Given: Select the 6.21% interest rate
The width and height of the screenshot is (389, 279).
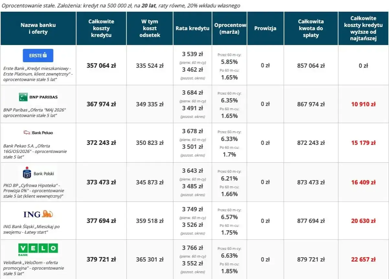Looking at the screenshot, I should click(229, 178).
